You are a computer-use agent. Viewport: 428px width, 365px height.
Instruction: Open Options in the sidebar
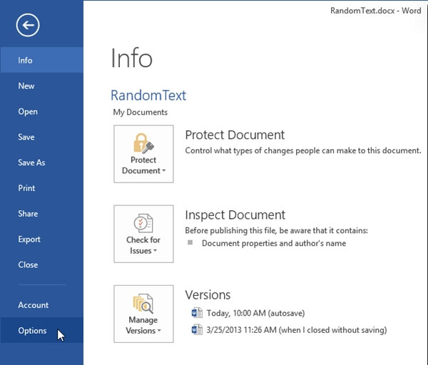click(x=42, y=330)
